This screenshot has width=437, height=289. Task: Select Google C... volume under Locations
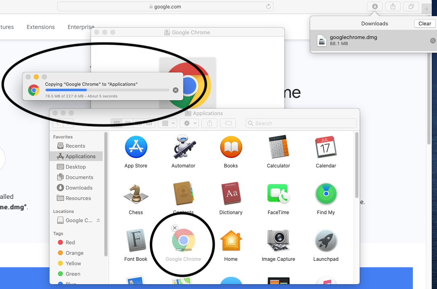tap(75, 220)
